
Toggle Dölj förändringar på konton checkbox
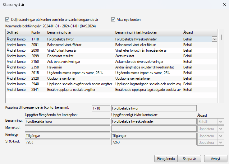click(7, 20)
